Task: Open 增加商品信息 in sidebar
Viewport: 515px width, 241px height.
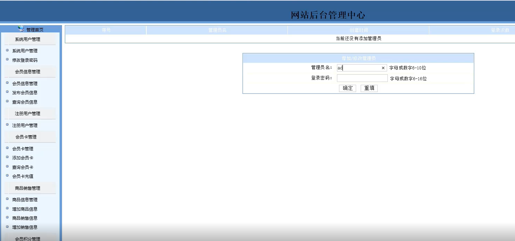Action: (x=25, y=209)
